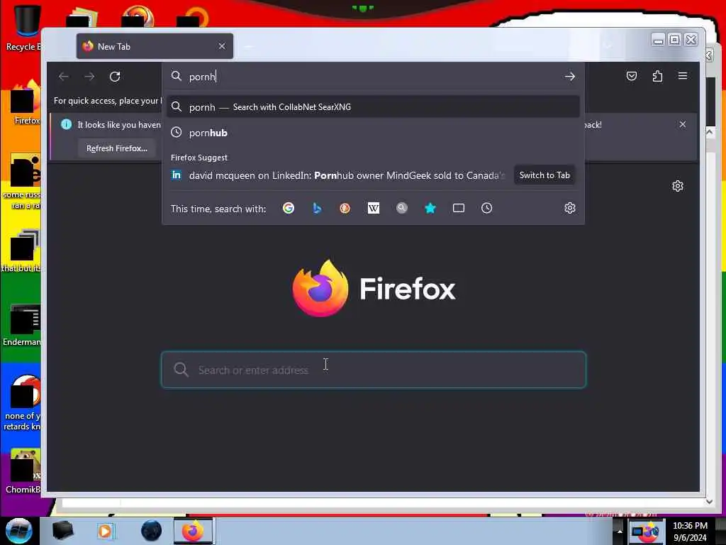Search this time with Bing icon
Viewport: 726px width, 545px height.
click(x=317, y=208)
